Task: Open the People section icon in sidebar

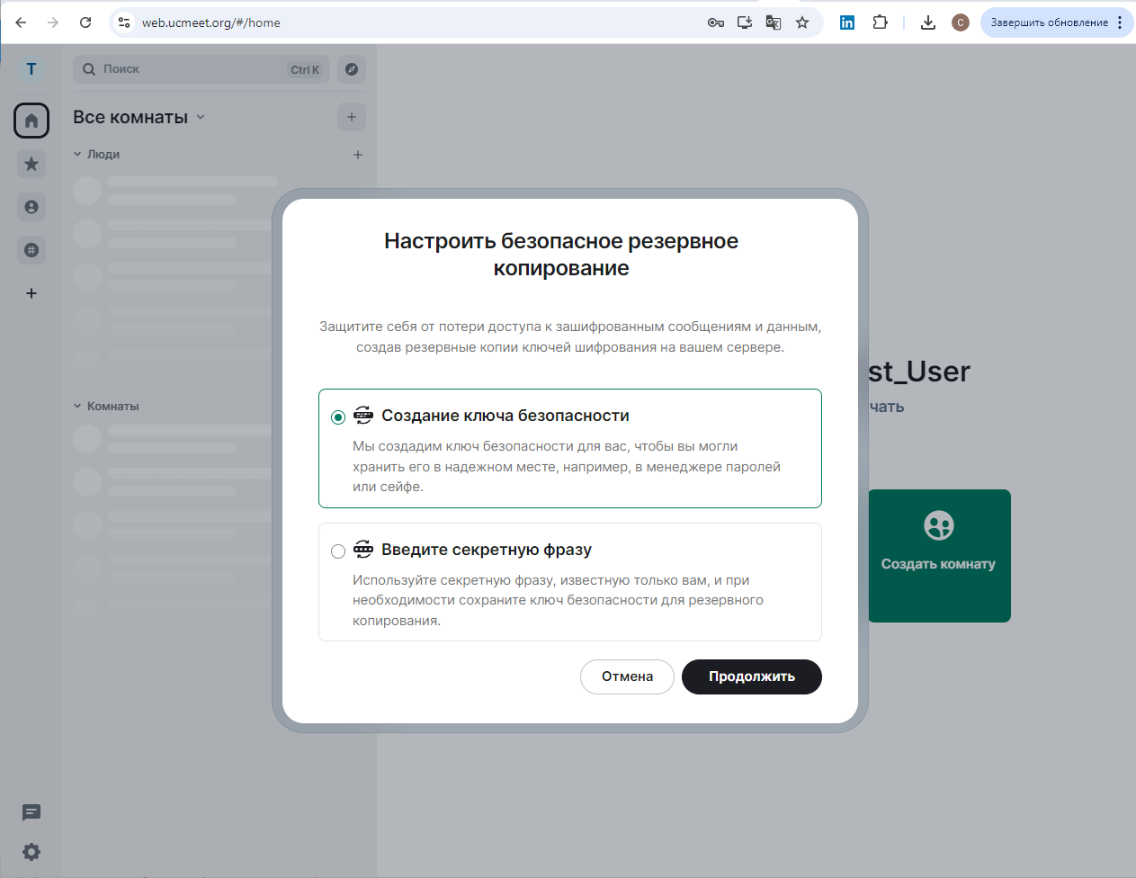Action: pos(31,207)
